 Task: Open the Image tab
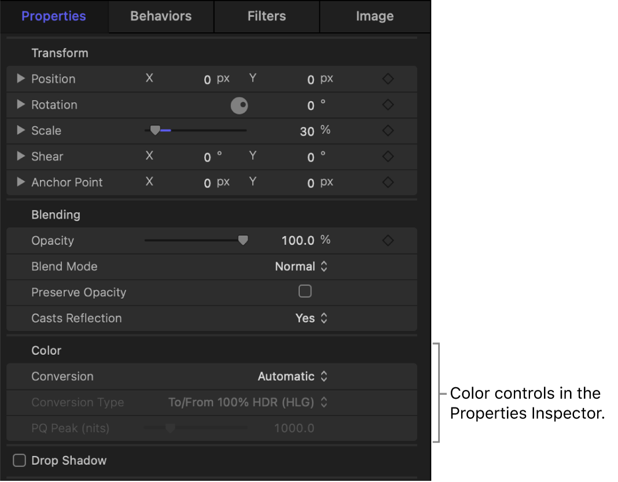point(374,16)
